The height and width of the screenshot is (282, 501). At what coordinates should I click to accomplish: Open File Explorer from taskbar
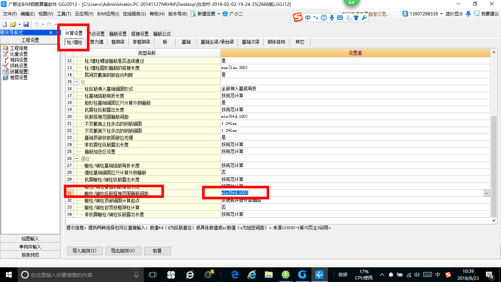coord(268,275)
